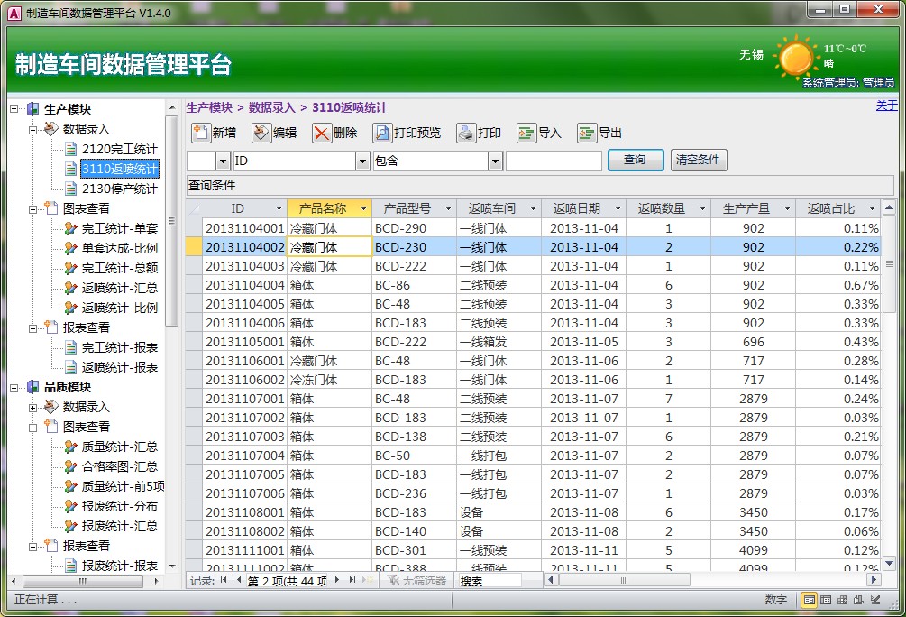Click the tree panel vertical scrollbar

coord(171,221)
